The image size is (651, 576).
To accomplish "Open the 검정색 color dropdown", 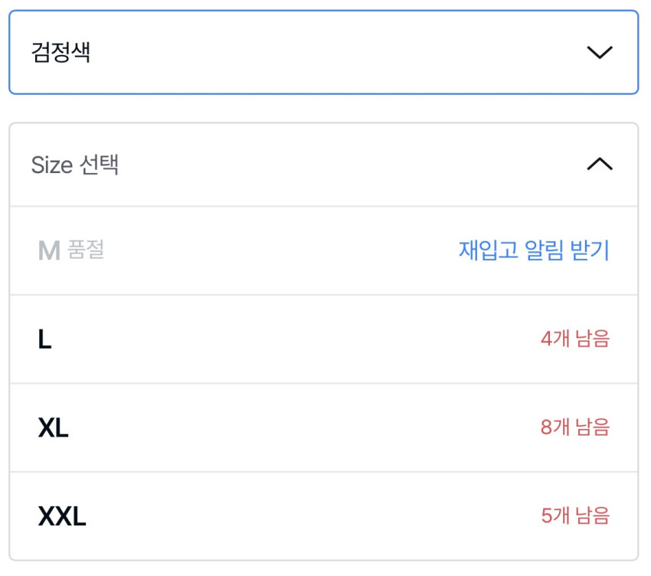I will 323,52.
